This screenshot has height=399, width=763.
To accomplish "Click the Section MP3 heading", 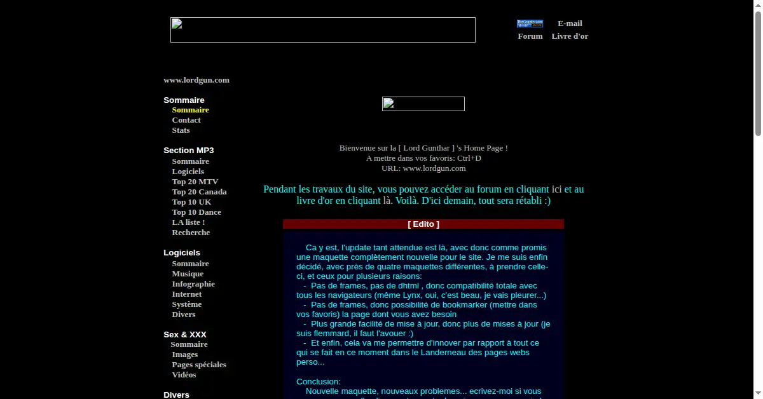I will point(188,151).
